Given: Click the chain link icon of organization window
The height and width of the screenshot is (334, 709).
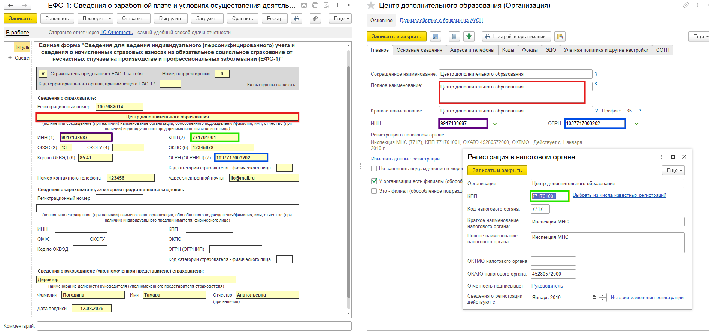Looking at the screenshot, I should (686, 5).
